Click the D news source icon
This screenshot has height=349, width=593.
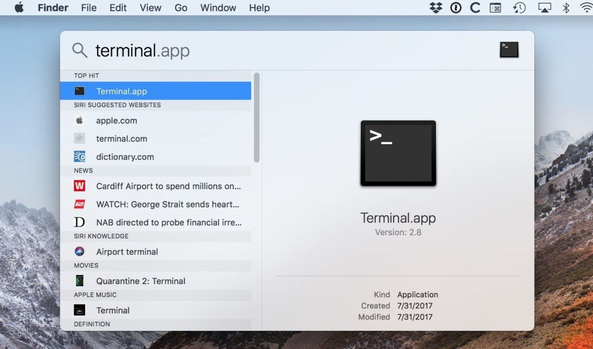coord(80,222)
